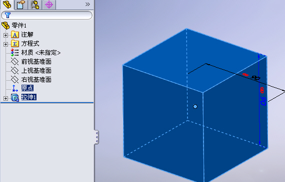Select the 零件1 part icon
This screenshot has width=285, height=182.
tap(5, 26)
